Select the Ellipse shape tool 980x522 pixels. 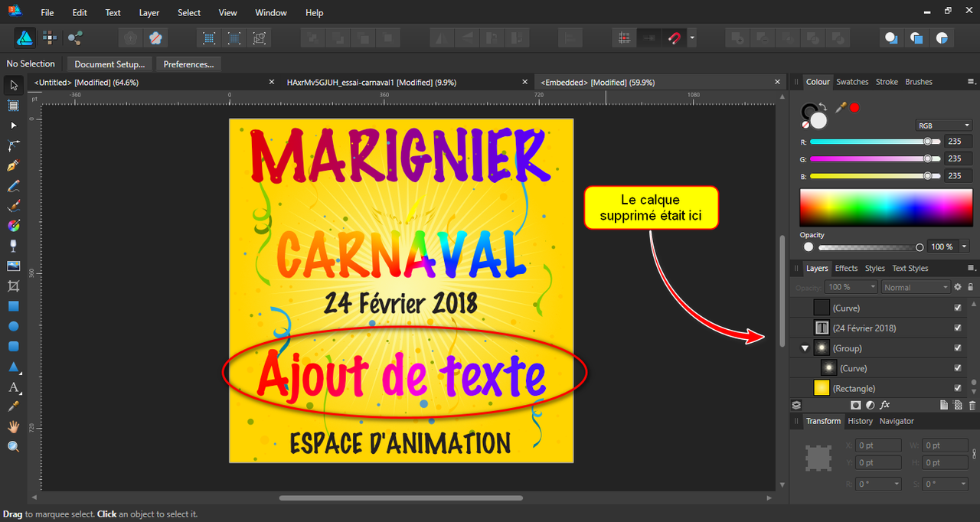coord(13,326)
